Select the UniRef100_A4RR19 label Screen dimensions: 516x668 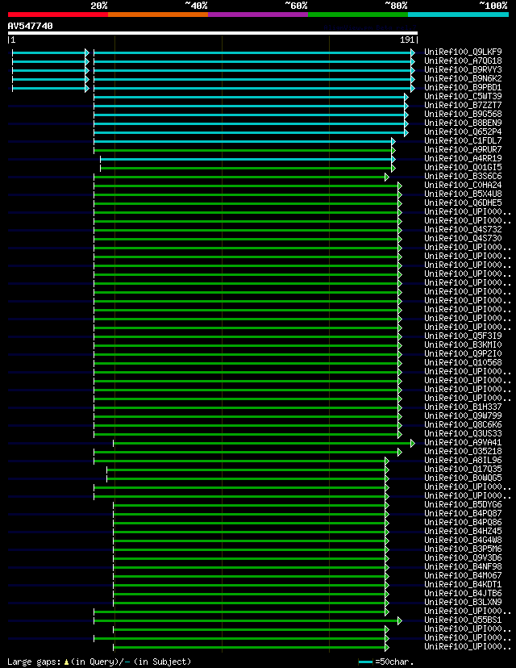[x=463, y=158]
